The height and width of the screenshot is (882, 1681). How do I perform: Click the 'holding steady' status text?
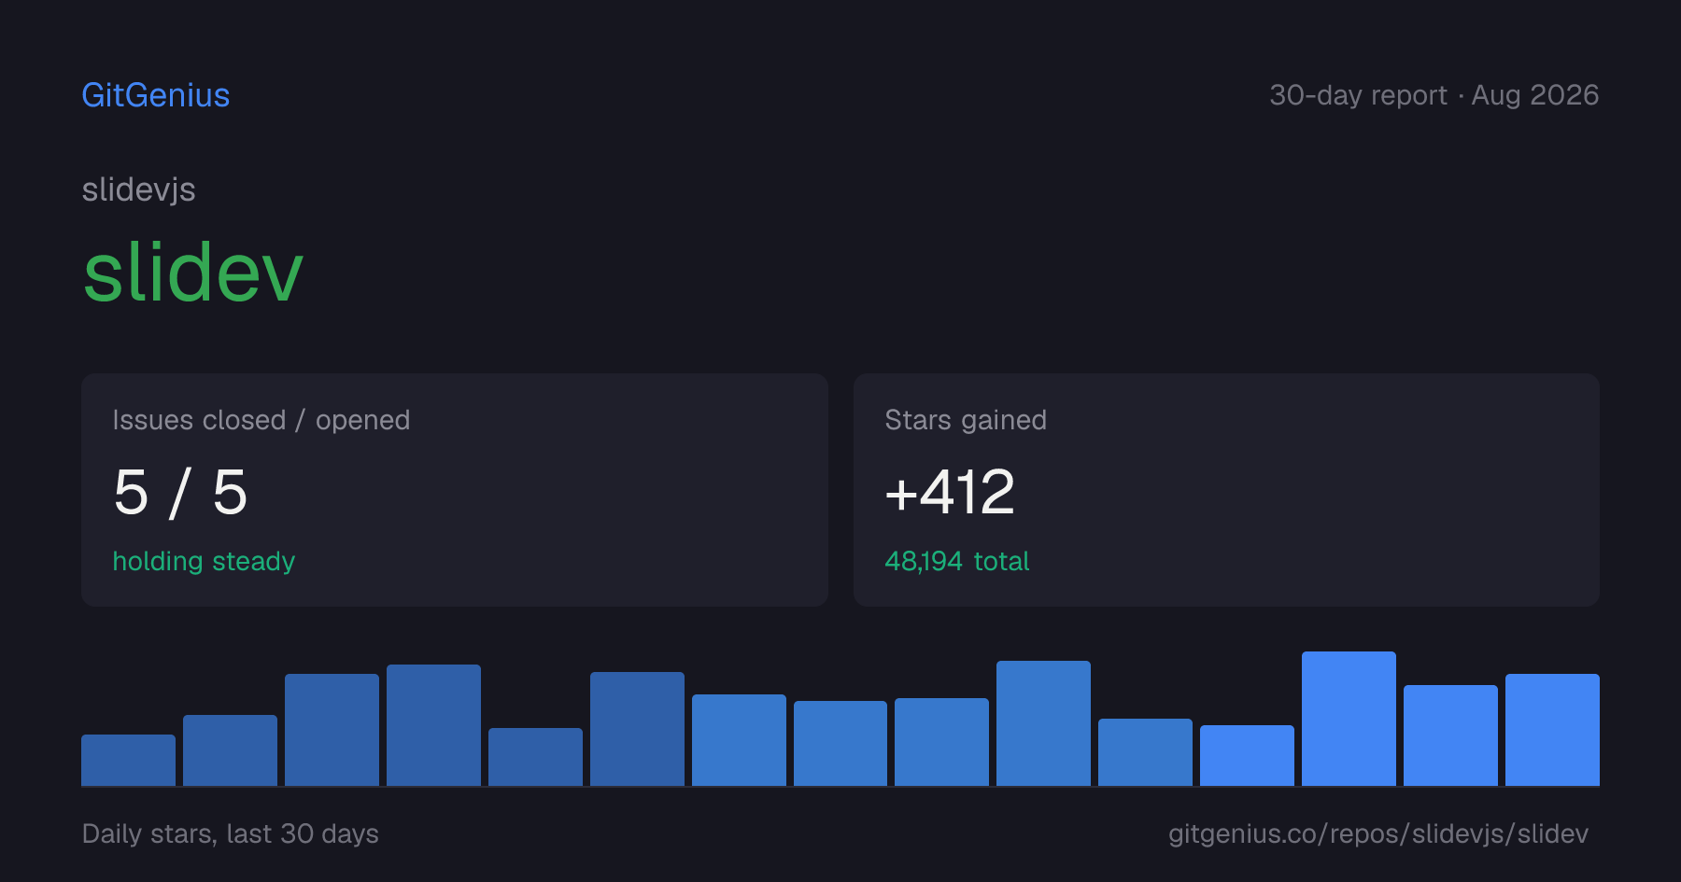pyautogui.click(x=204, y=561)
